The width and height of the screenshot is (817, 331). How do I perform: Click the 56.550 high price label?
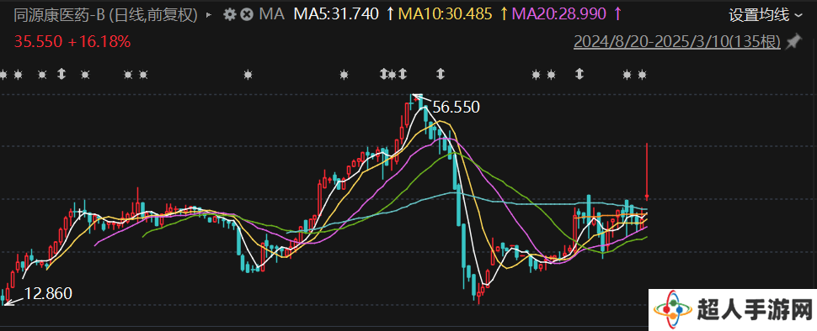pos(457,108)
